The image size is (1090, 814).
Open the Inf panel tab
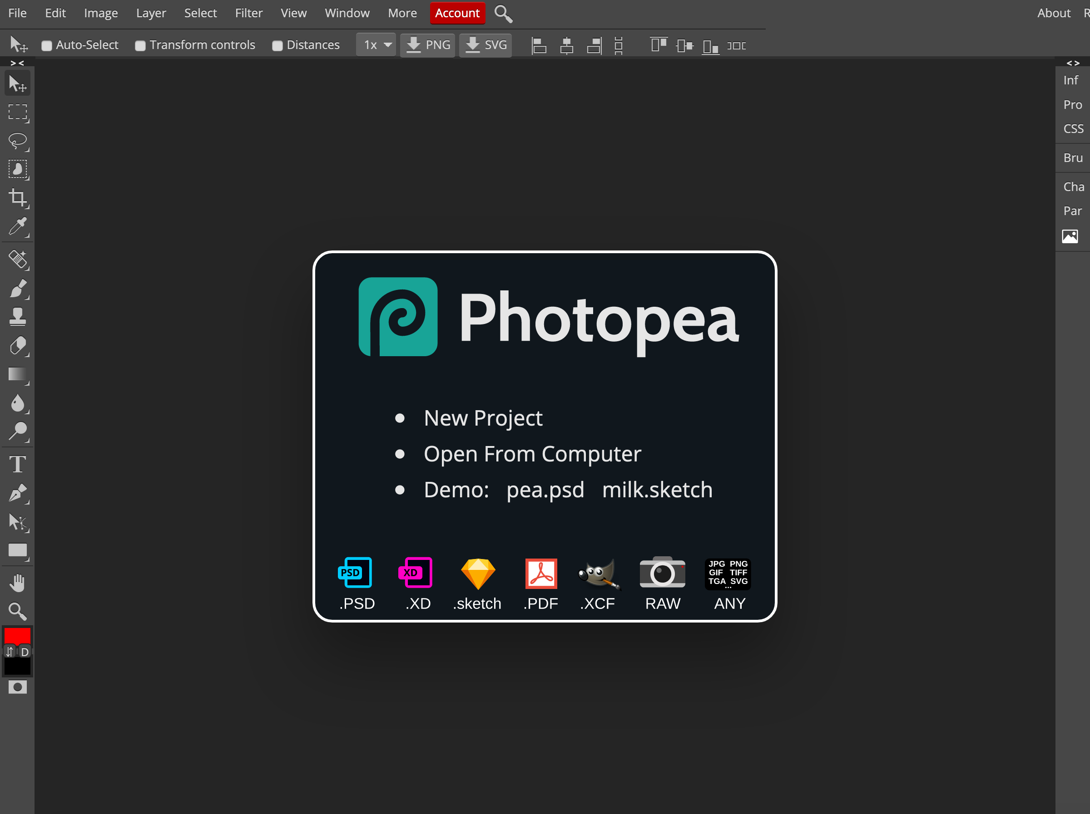(x=1070, y=80)
